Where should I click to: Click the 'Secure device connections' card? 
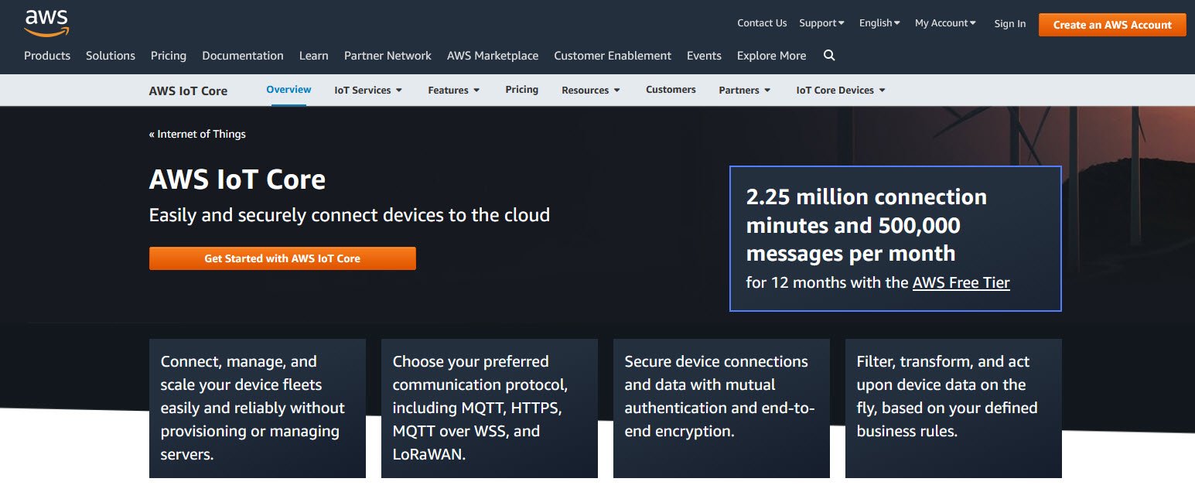pyautogui.click(x=722, y=408)
